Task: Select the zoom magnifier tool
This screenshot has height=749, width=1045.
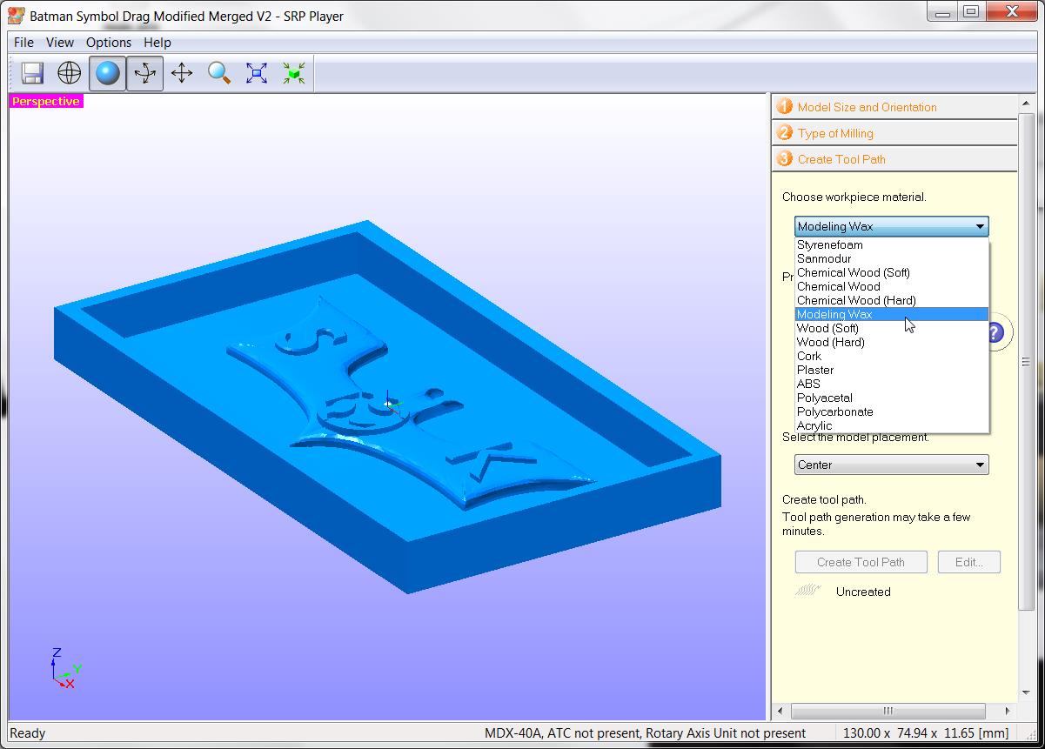Action: click(219, 73)
